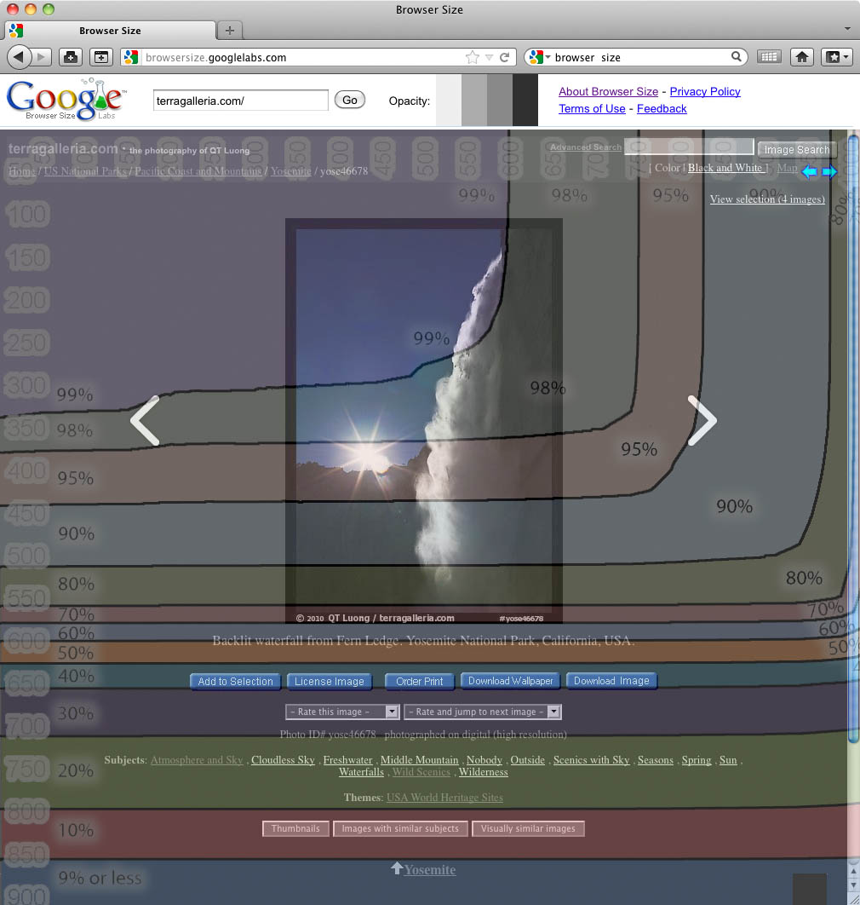The height and width of the screenshot is (905, 860).
Task: Open the Advanced Search link
Action: pyautogui.click(x=586, y=147)
